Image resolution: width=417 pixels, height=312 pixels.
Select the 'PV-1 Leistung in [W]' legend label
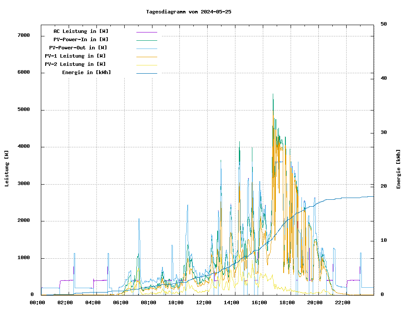pyautogui.click(x=75, y=56)
